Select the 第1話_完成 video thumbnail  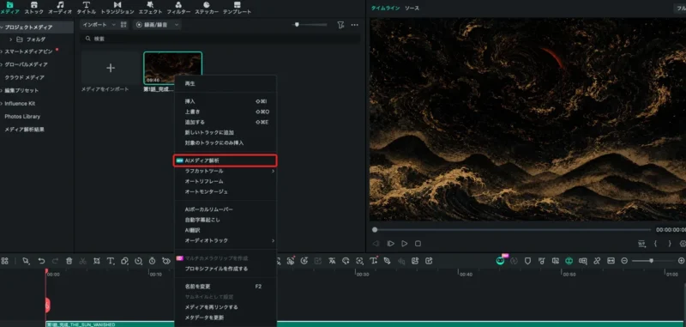(x=173, y=68)
